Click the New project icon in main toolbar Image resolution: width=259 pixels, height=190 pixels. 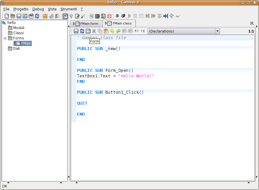(7, 16)
